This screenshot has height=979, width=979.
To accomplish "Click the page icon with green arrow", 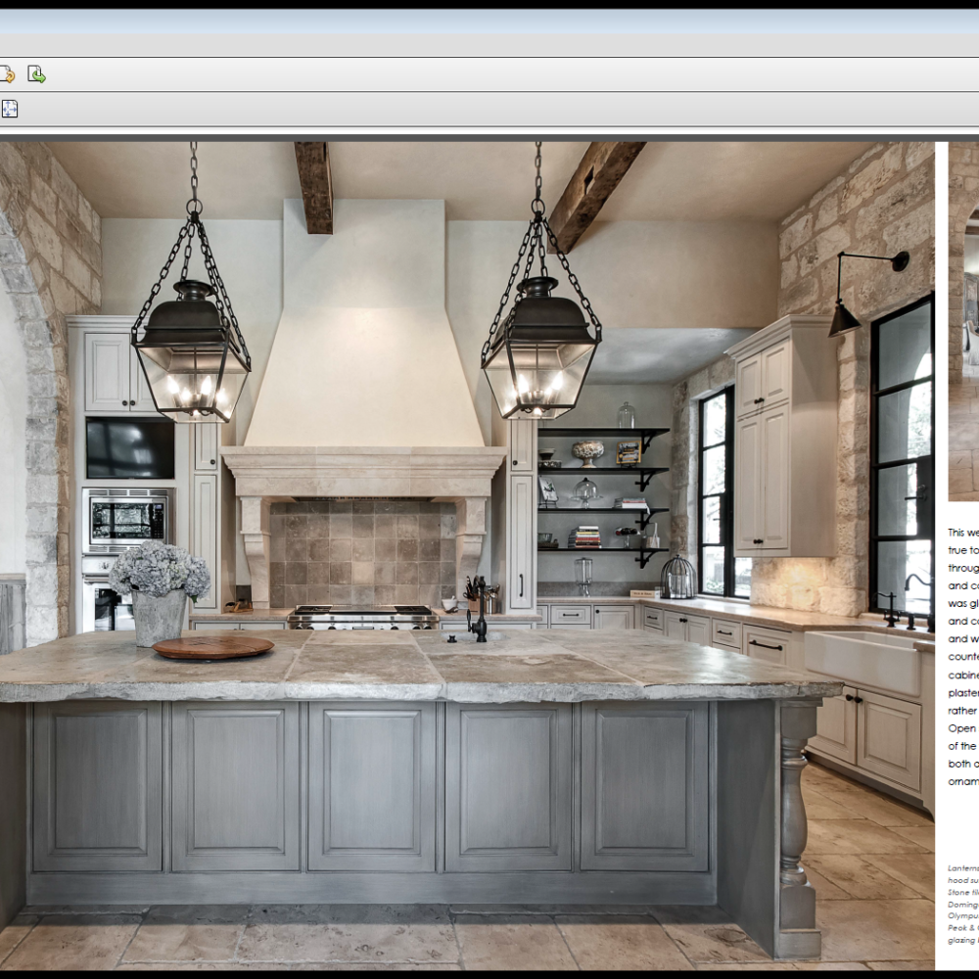I will (x=36, y=74).
